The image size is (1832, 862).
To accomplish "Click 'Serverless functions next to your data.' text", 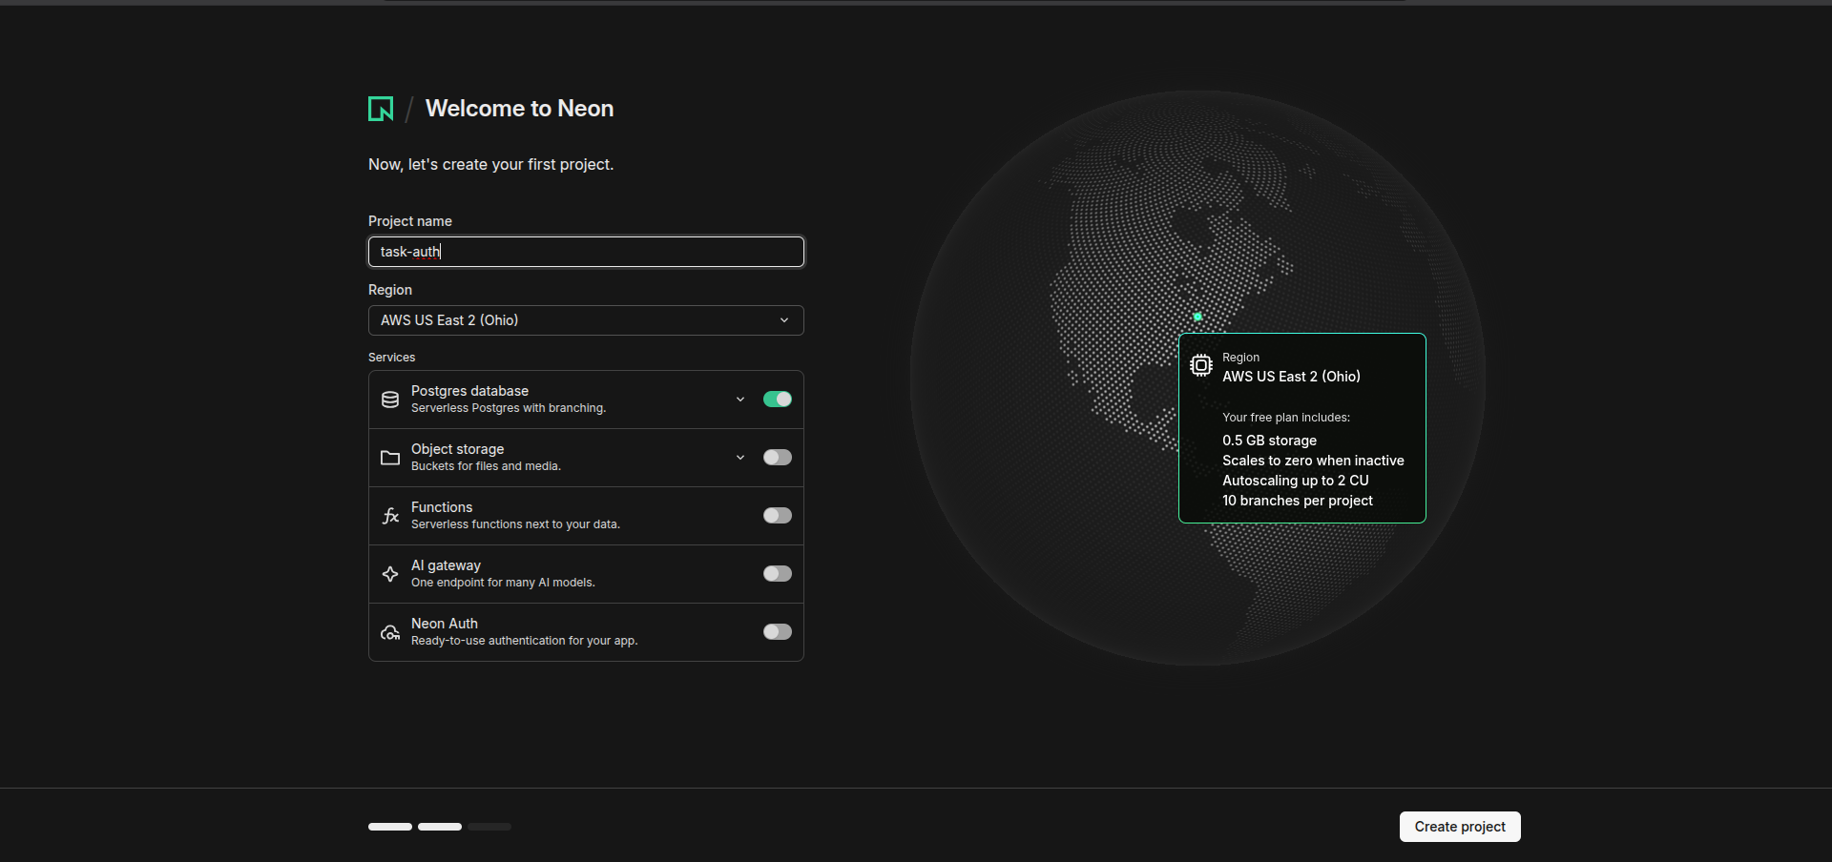I will point(515,524).
